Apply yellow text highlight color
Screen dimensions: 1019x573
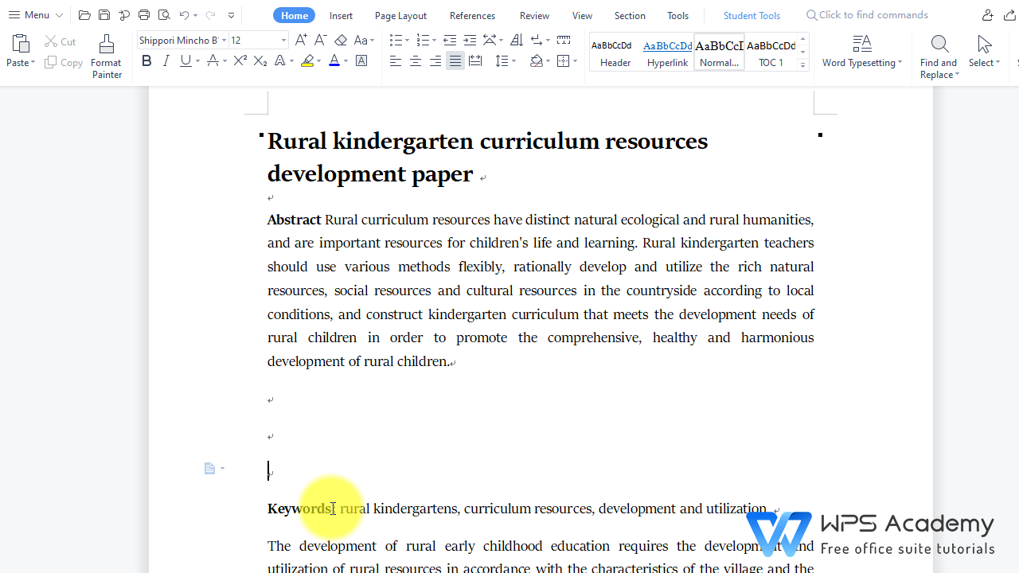307,61
